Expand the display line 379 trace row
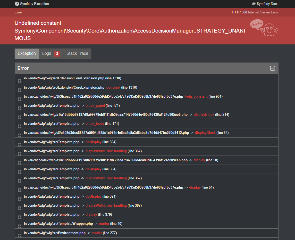This screenshot has height=240, width=295. (20, 217)
